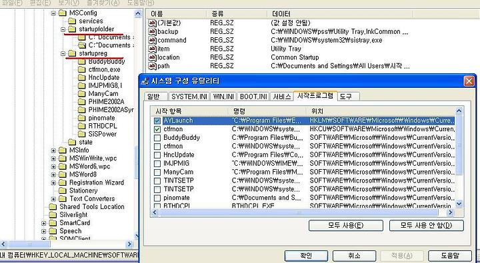Click the string icon of backup value
This screenshot has width=480, height=263.
tap(152, 31)
